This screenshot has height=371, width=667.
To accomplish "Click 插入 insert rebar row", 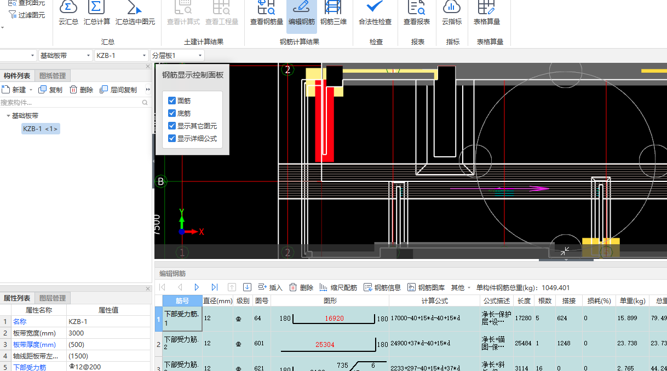I will pos(270,287).
